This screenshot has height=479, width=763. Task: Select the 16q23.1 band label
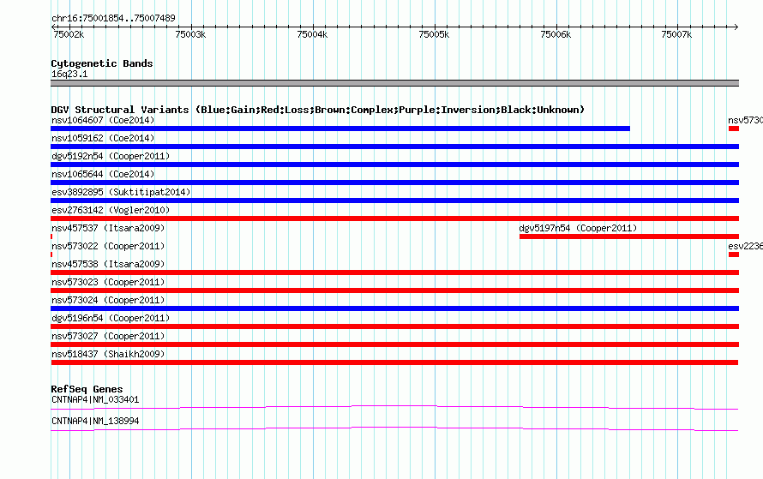point(69,74)
